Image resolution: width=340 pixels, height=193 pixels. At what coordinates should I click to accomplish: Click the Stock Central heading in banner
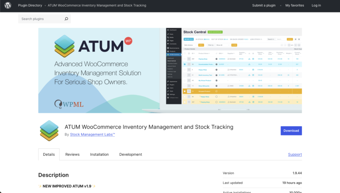[x=195, y=32]
